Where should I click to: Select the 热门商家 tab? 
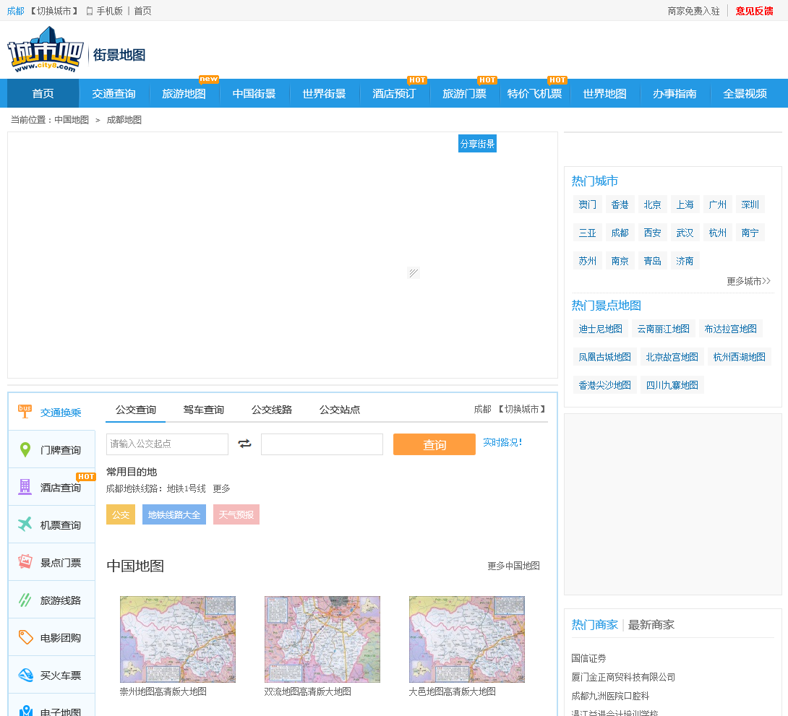(x=594, y=625)
